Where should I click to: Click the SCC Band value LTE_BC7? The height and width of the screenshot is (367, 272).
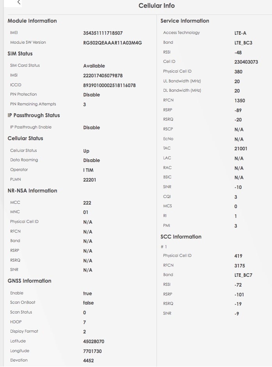pyautogui.click(x=243, y=275)
